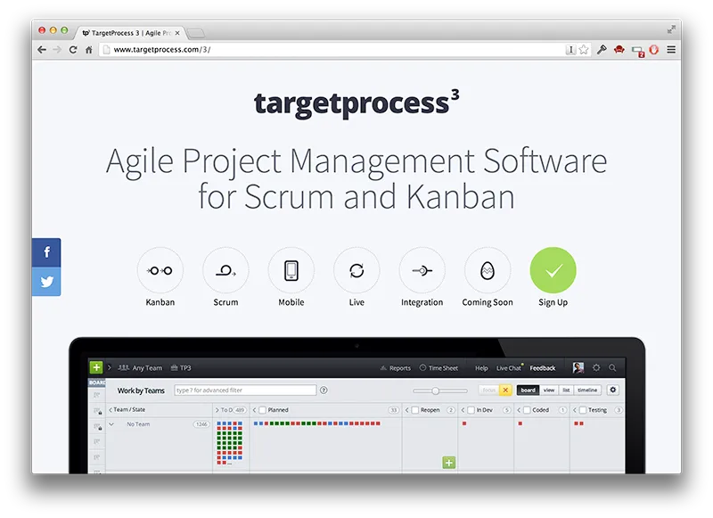Image resolution: width=713 pixels, height=518 pixels.
Task: Check the Reopen column checkbox
Action: (x=415, y=410)
